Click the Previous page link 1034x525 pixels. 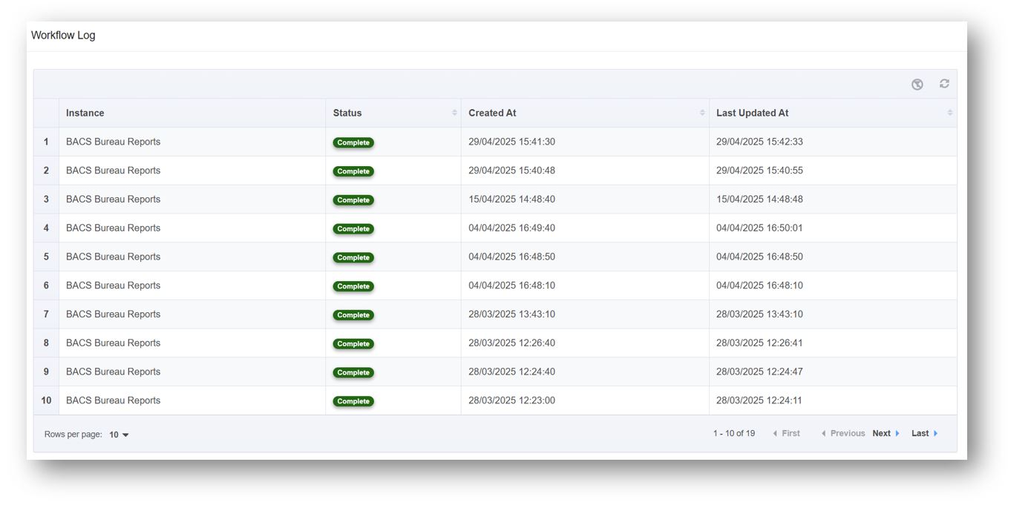843,434
